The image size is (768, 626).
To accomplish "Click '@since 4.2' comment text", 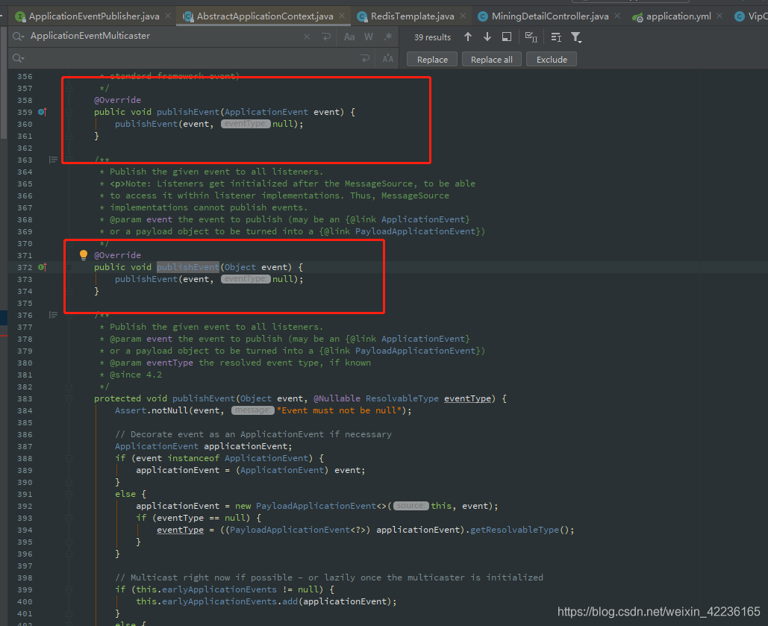I will tap(136, 375).
